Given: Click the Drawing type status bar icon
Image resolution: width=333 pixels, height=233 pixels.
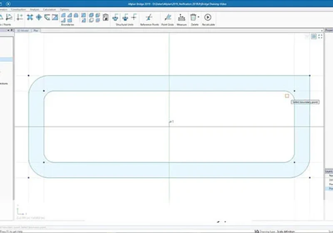Looking at the screenshot, I should point(257,231).
